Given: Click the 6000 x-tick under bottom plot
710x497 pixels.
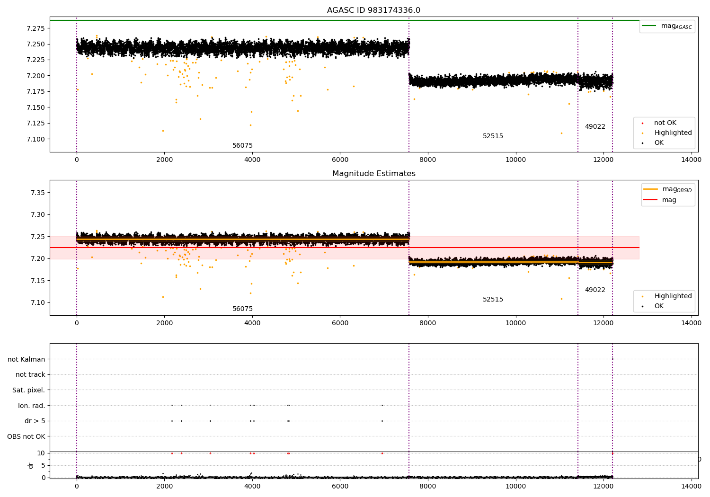Looking at the screenshot, I should point(340,486).
